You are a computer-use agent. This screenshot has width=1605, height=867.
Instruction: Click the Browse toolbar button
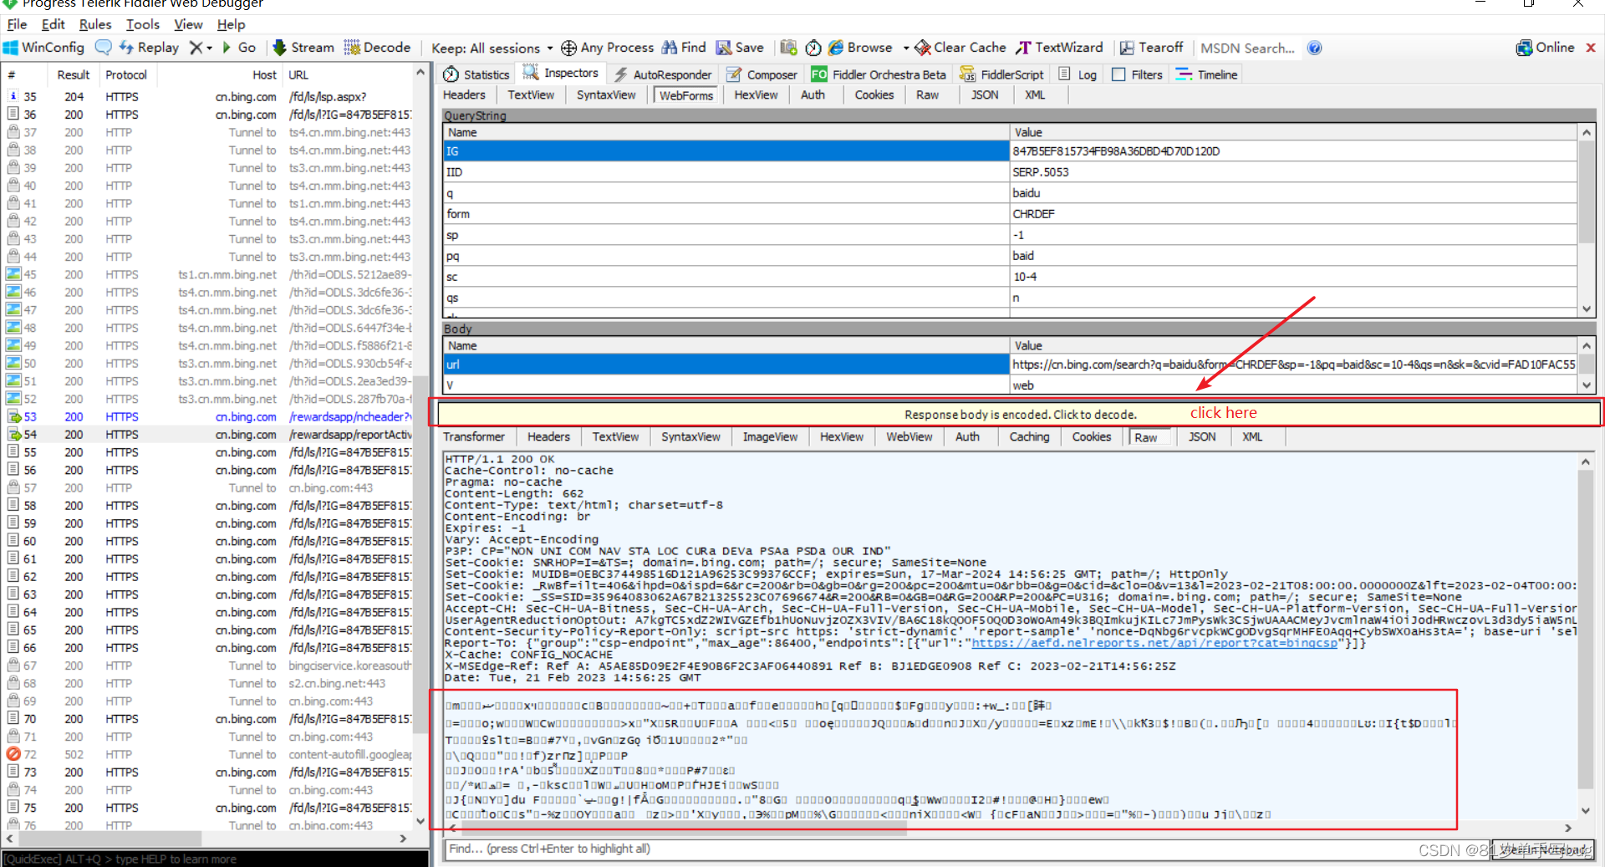pos(860,48)
